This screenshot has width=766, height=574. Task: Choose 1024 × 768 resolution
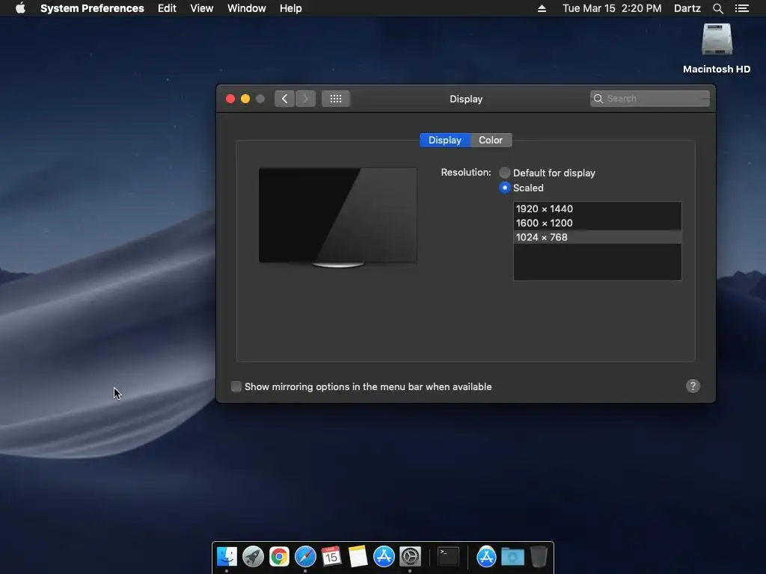[x=598, y=237]
